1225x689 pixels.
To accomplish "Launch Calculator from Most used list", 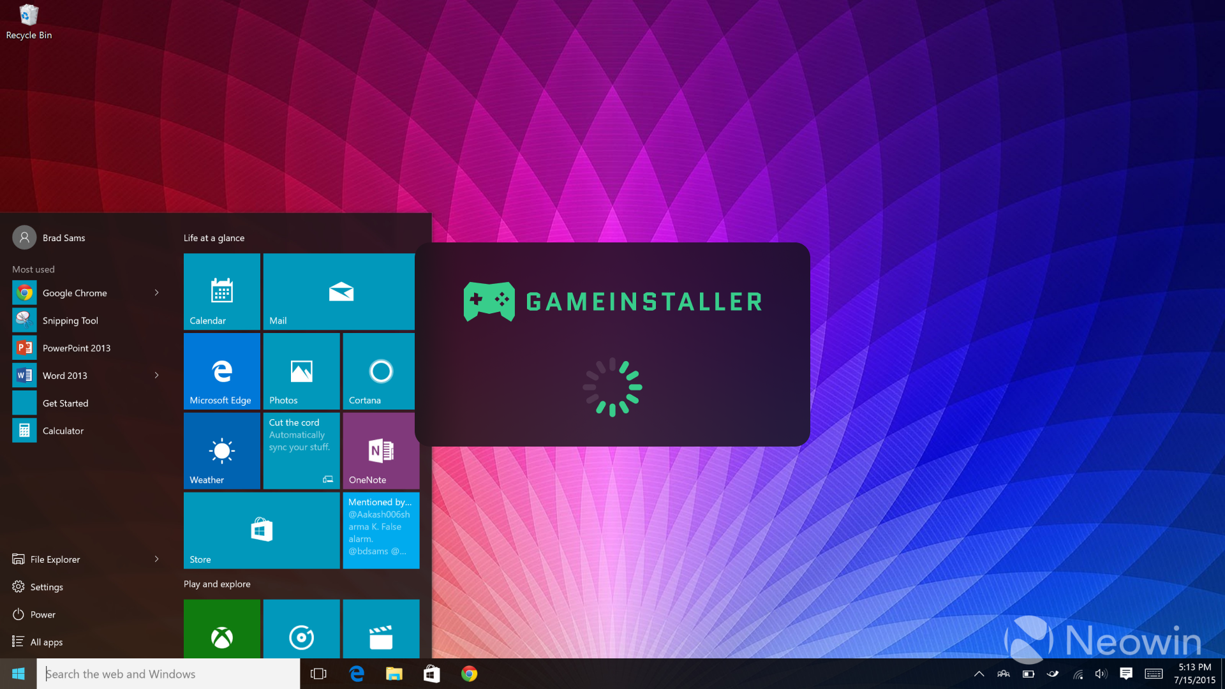I will coord(63,431).
